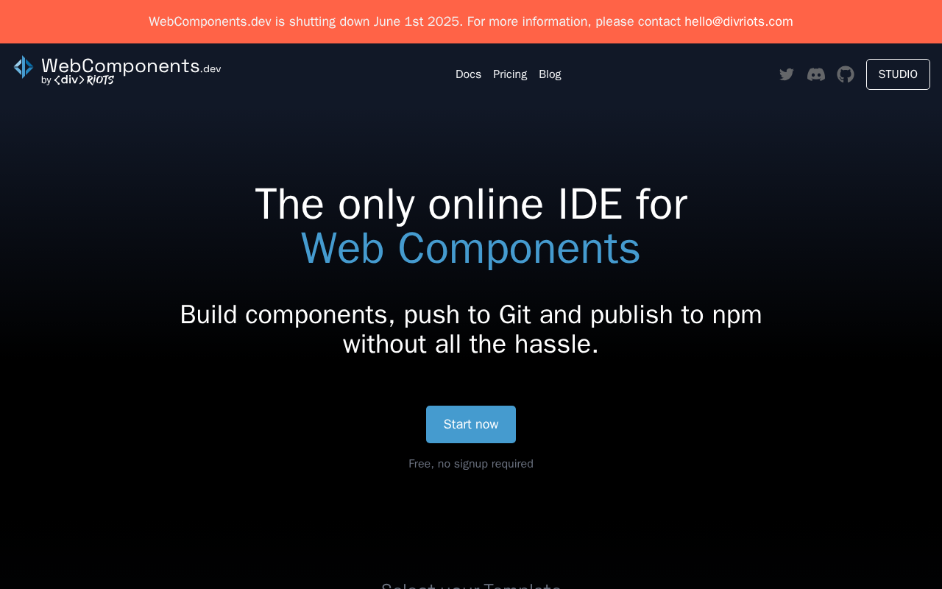Launch the STUDIO button

(x=898, y=74)
